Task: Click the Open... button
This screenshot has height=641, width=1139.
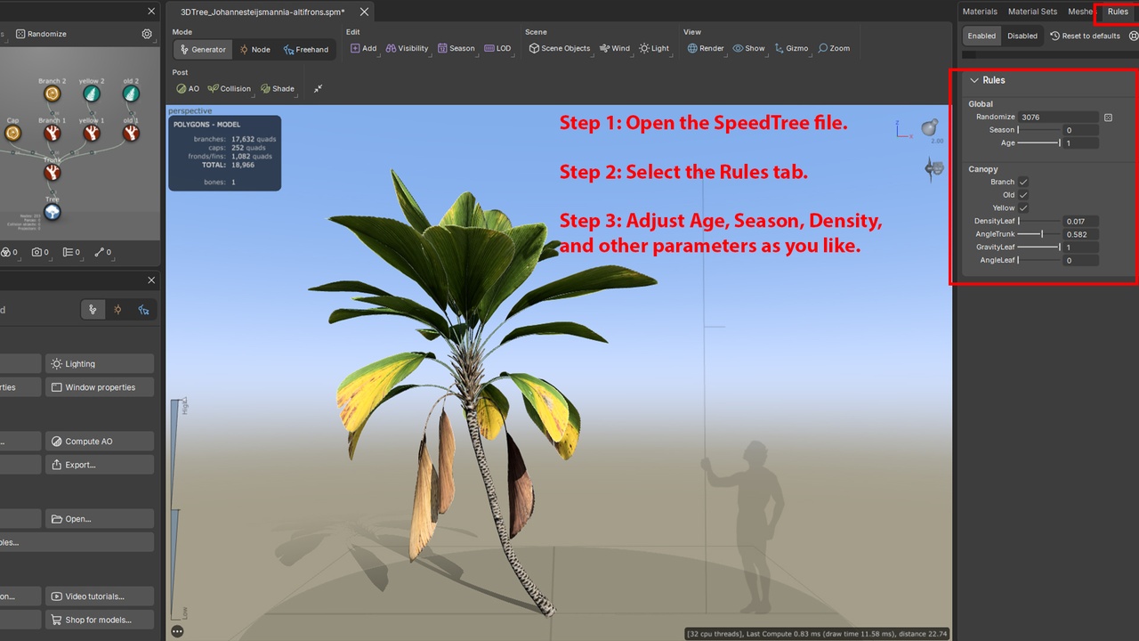Action: (99, 519)
